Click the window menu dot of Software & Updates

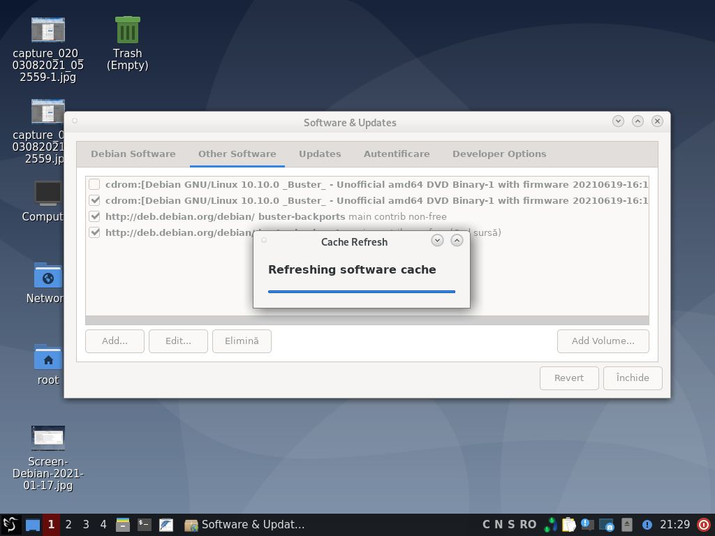75,121
